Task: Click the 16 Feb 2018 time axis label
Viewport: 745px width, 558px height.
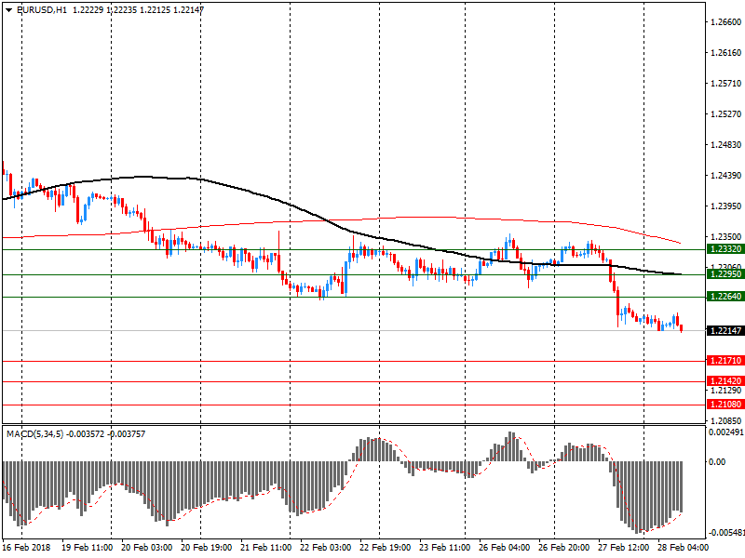Action: coord(25,549)
